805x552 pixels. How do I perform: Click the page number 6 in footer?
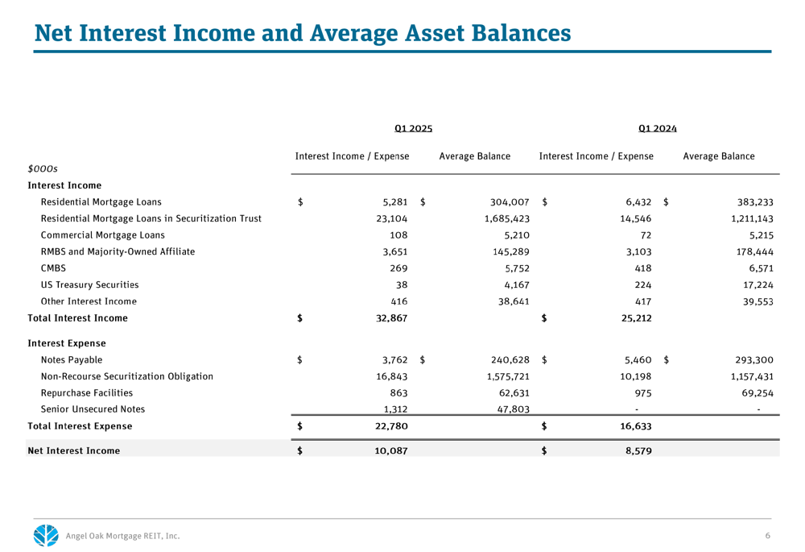point(767,536)
